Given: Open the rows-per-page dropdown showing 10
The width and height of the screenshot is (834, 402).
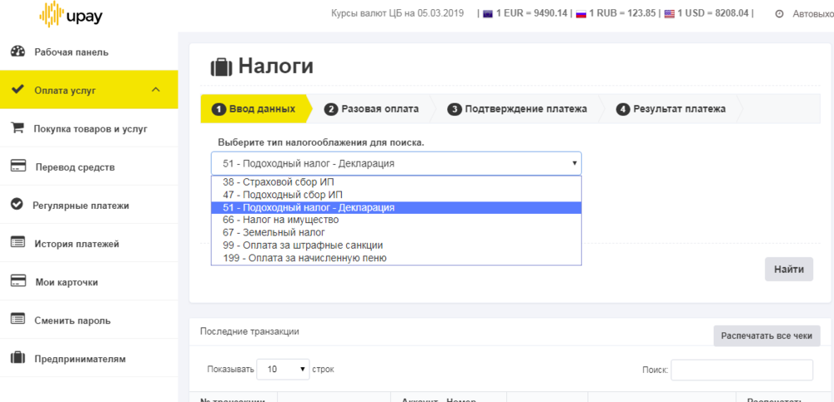Looking at the screenshot, I should click(x=283, y=369).
